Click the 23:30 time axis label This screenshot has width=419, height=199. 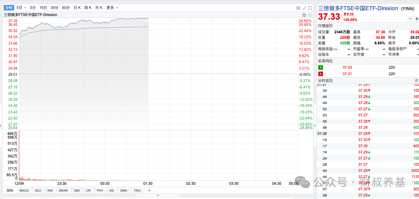pos(62,184)
